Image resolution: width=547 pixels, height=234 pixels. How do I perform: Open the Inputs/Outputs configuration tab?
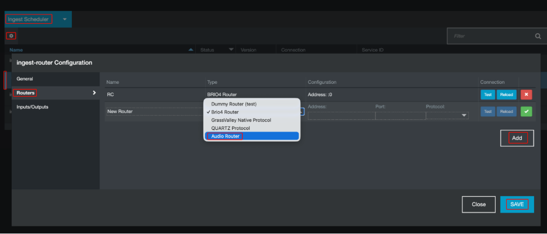pyautogui.click(x=56, y=107)
